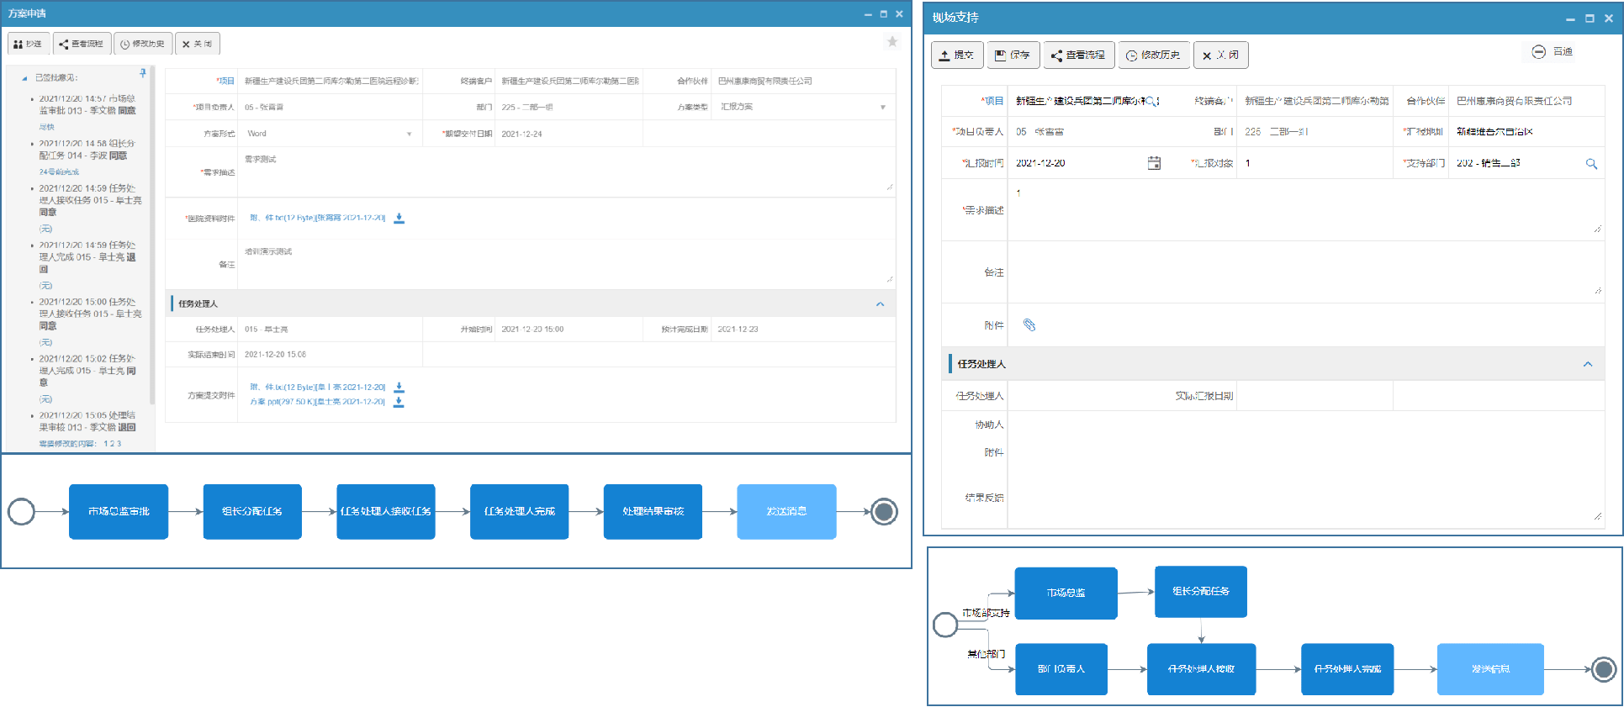Open the 方案类型 汇报方案 dropdown
Screen dimensions: 1624x707
point(882,108)
